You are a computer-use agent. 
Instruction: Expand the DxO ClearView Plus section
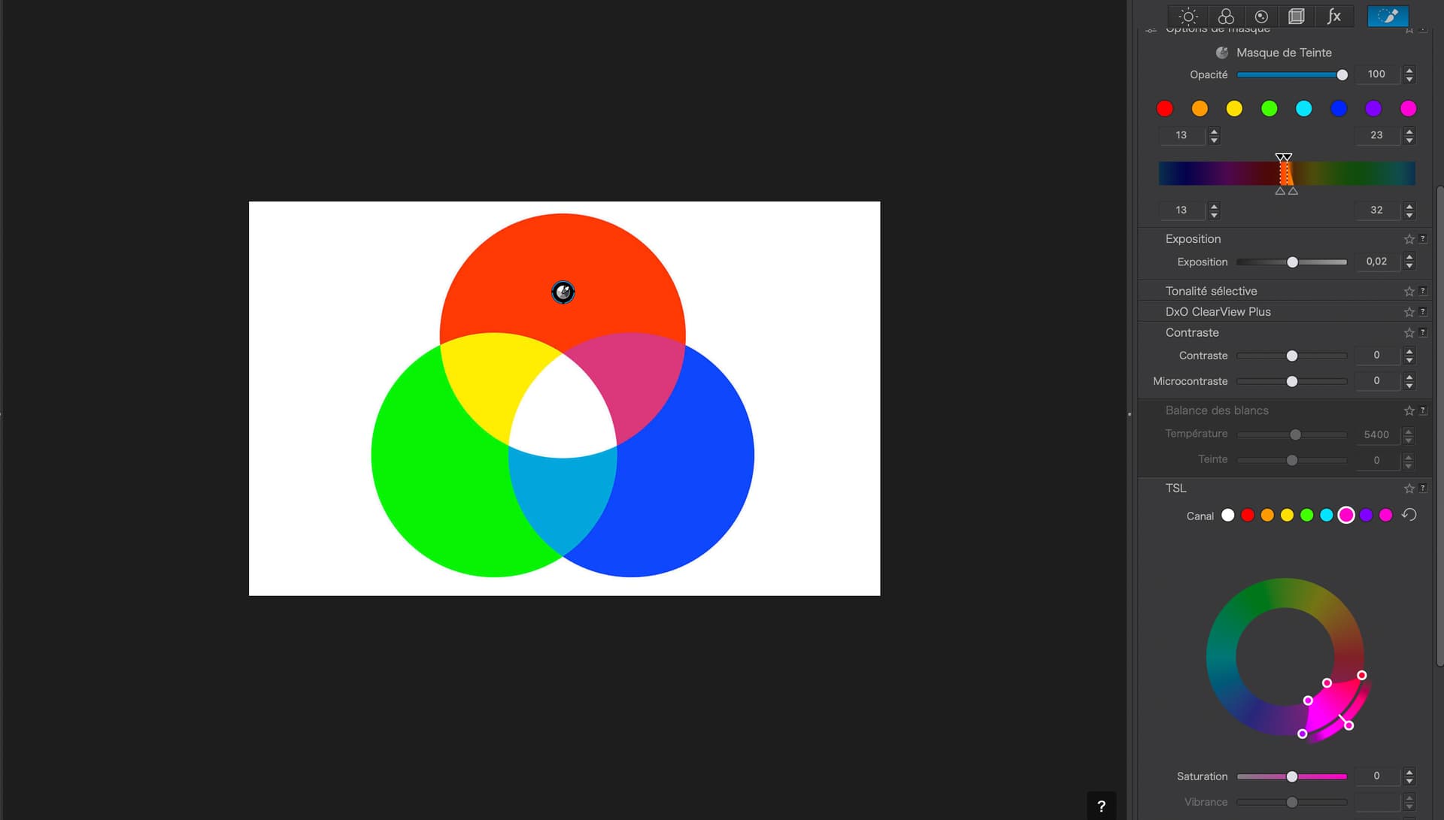click(1218, 312)
